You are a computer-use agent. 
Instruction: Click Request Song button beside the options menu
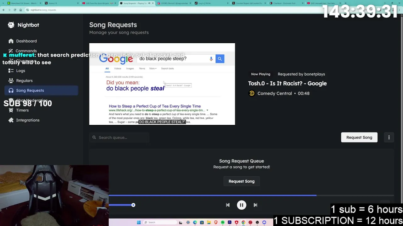click(359, 137)
